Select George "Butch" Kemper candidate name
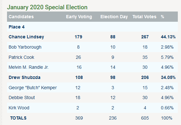181x125 pixels. tap(33, 88)
